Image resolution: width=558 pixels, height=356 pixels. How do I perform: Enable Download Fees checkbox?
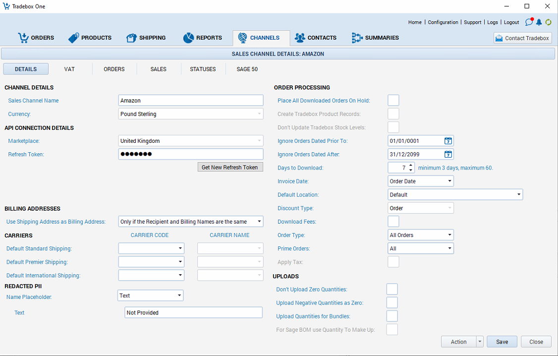393,222
